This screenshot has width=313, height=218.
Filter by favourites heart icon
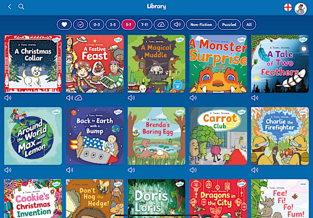tap(64, 24)
